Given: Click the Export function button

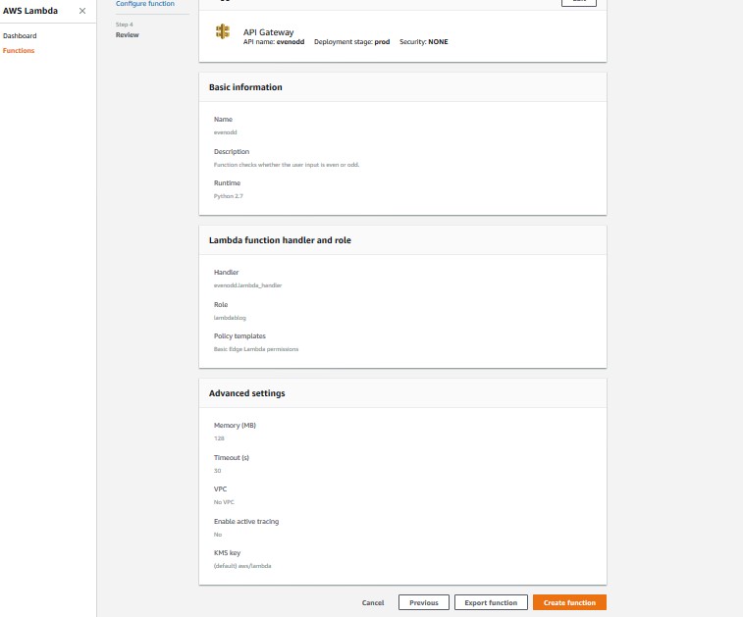Looking at the screenshot, I should [491, 603].
